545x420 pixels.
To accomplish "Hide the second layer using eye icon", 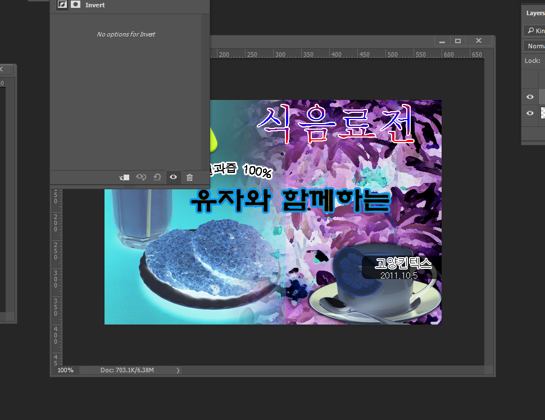I will click(530, 113).
